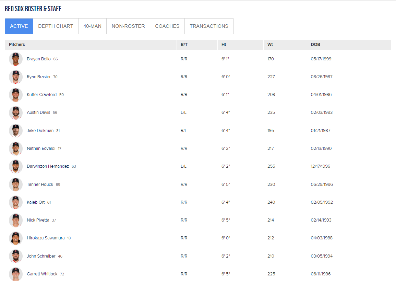Image resolution: width=396 pixels, height=285 pixels.
Task: Click Tanner Houck's headshot photo
Action: click(x=16, y=185)
